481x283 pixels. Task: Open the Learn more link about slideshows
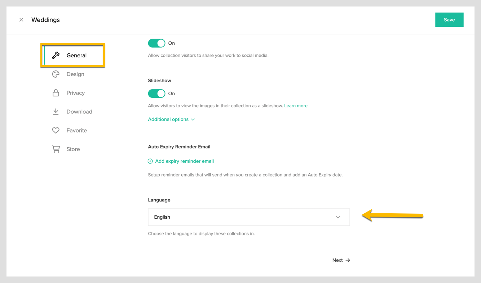point(296,105)
